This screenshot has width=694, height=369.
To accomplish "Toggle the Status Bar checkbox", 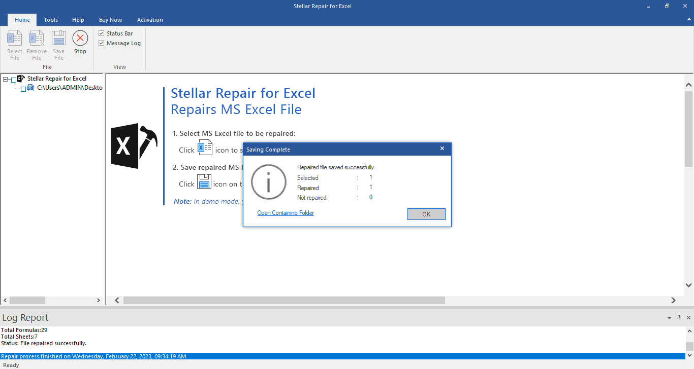I will click(x=101, y=33).
